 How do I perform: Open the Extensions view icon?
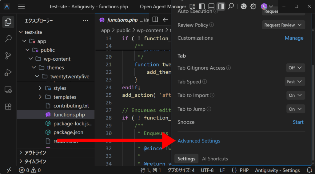tap(8, 107)
